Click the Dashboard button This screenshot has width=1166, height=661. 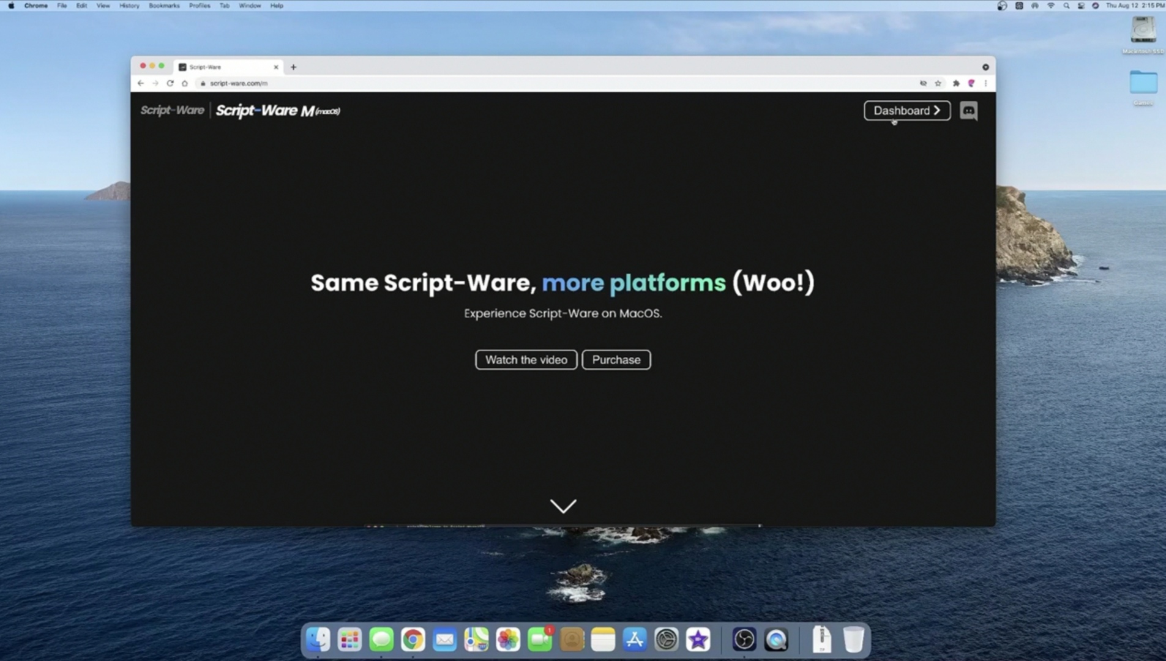[907, 111]
